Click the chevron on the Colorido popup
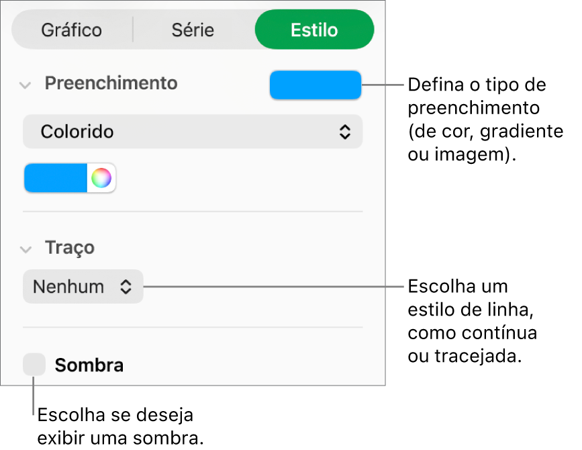This screenshot has height=450, width=582. pos(345,132)
